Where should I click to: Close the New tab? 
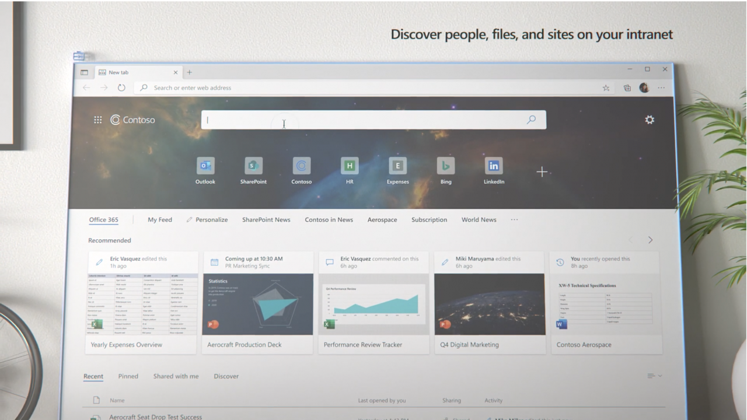pyautogui.click(x=176, y=72)
